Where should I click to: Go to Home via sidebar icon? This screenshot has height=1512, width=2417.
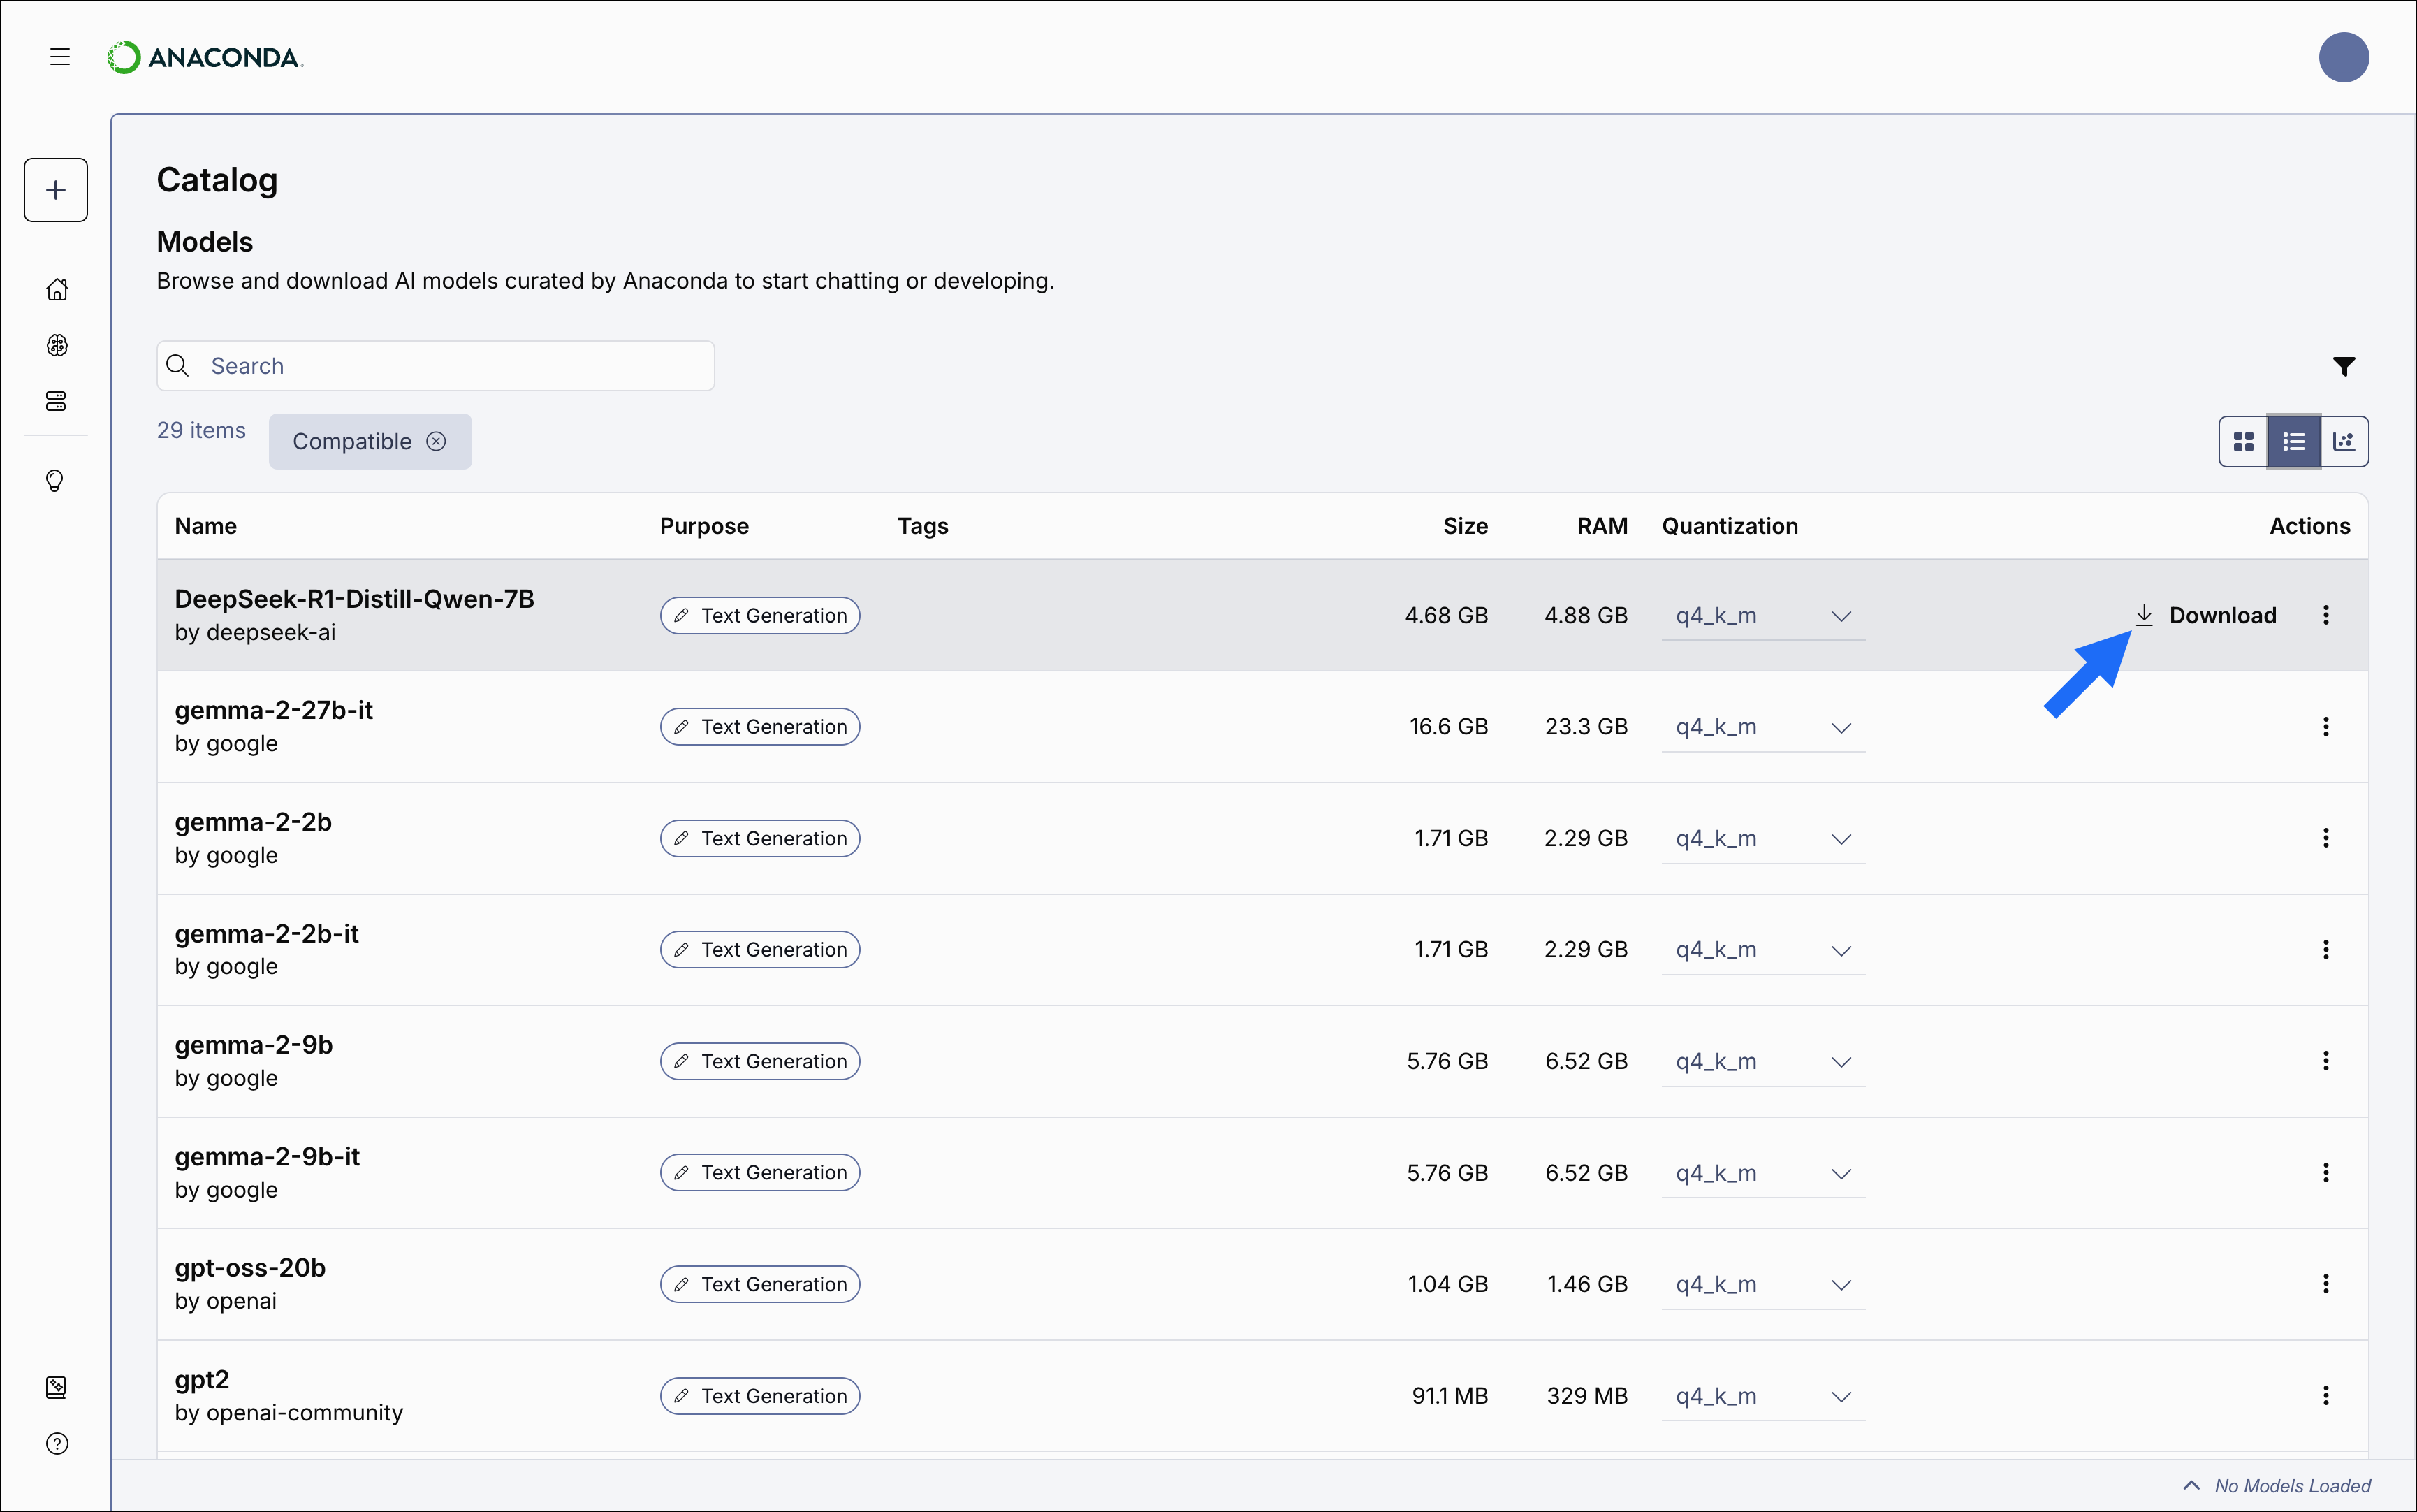pos(57,290)
